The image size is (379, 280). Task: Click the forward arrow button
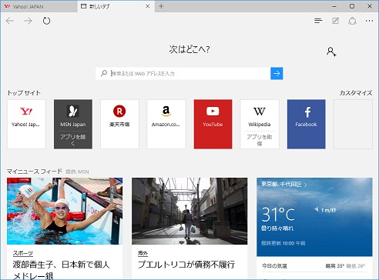click(x=28, y=21)
